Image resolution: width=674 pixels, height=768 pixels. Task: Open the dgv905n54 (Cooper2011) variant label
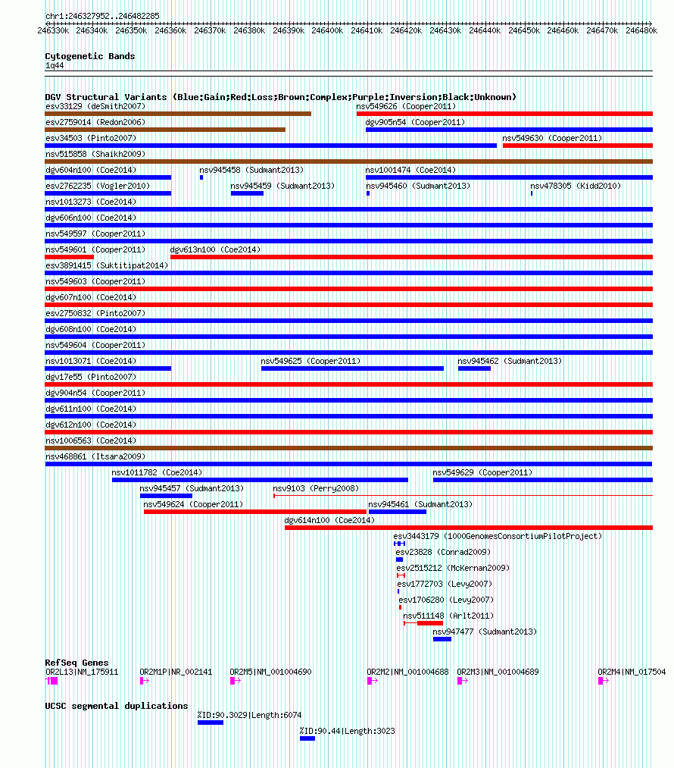(x=415, y=122)
